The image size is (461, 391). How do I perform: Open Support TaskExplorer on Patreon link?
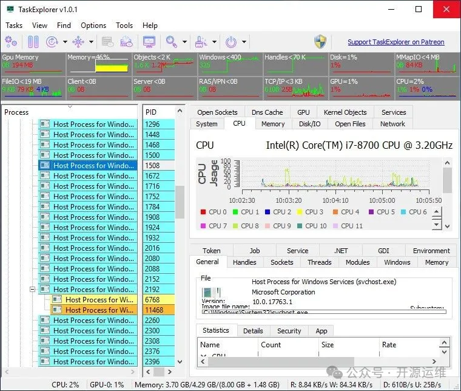pyautogui.click(x=395, y=42)
